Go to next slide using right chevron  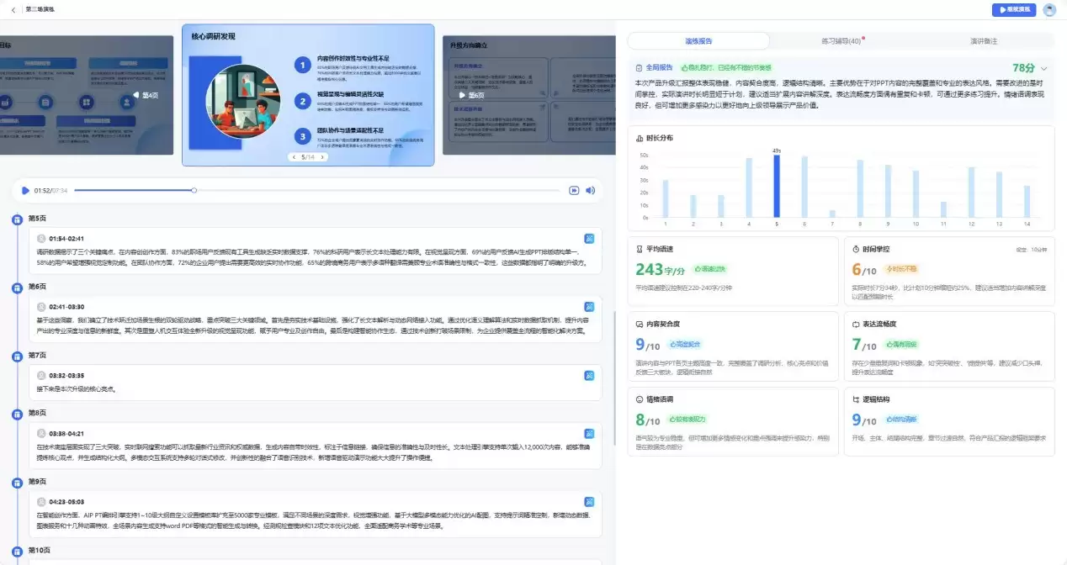[321, 157]
